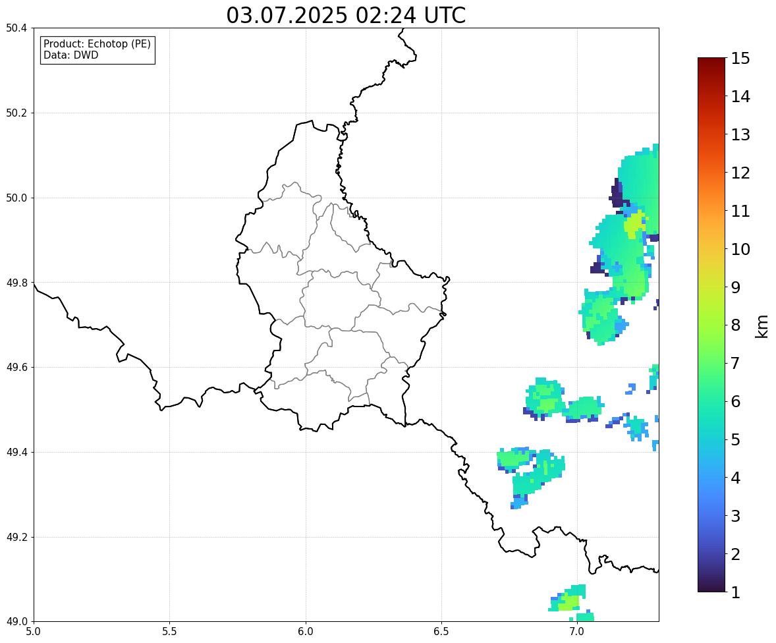Click the latitude tick label '50.0'
This screenshot has width=776, height=643.
(x=16, y=198)
